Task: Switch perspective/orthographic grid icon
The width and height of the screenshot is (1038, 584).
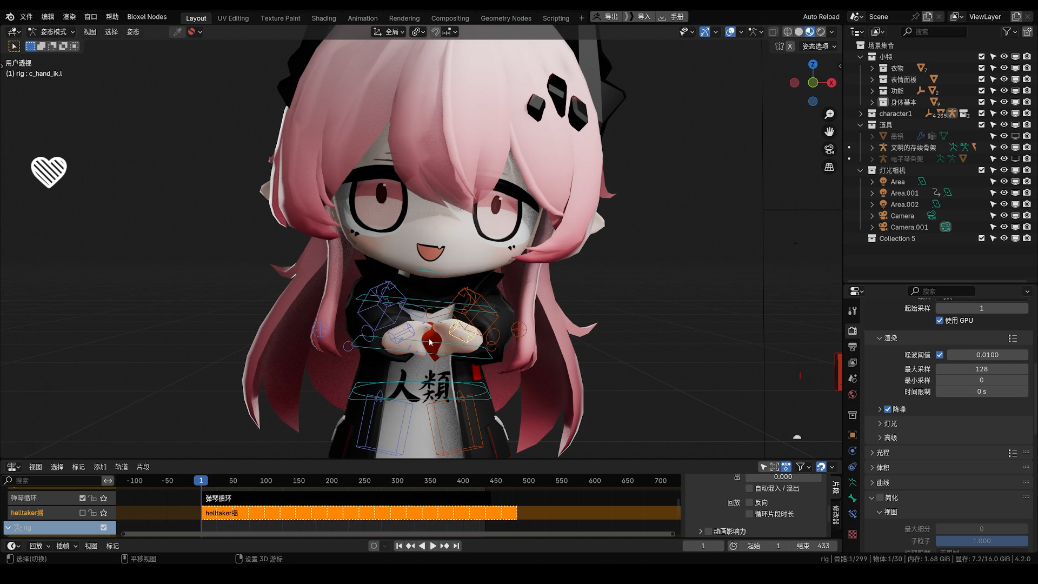Action: [829, 167]
